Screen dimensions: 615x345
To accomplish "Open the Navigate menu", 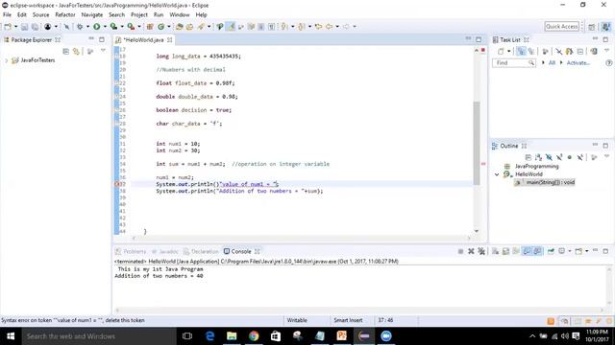I will click(92, 15).
